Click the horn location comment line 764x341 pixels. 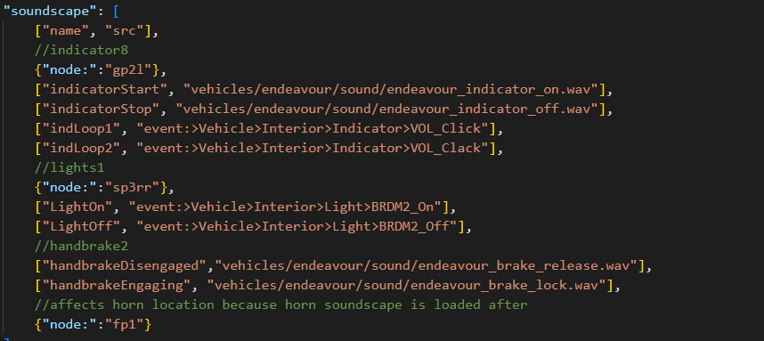click(281, 305)
